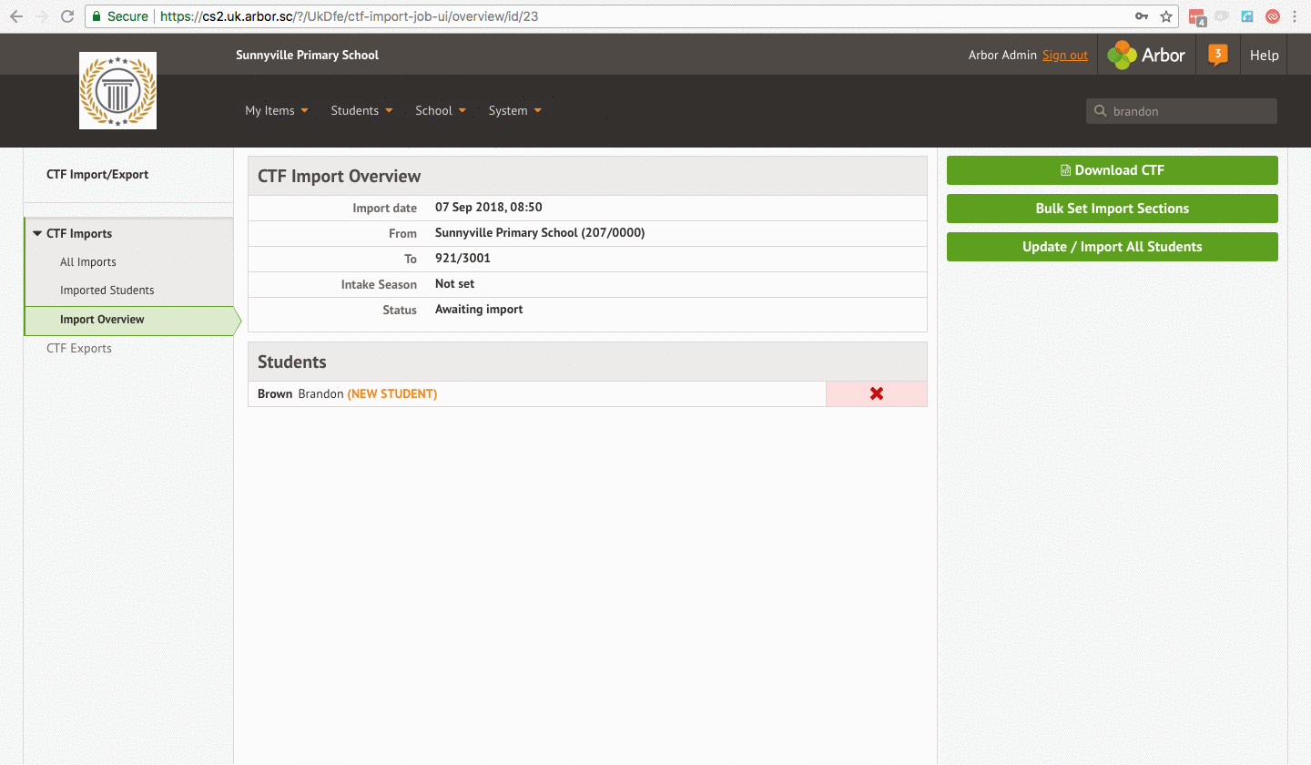The width and height of the screenshot is (1311, 765).
Task: Click the orange notification badge icon
Action: pos(1217,55)
